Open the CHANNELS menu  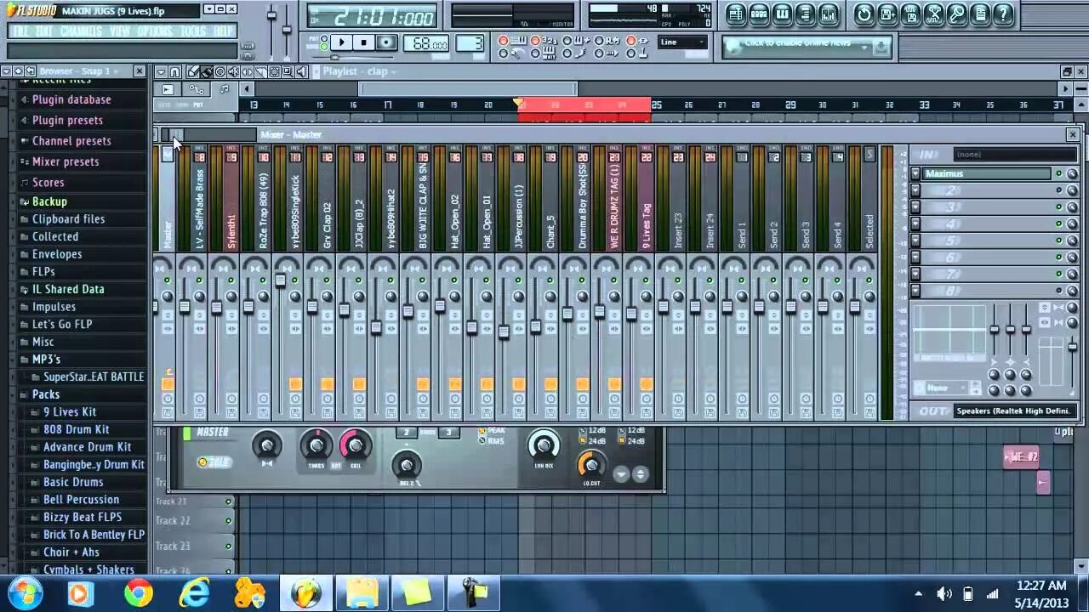[x=82, y=31]
